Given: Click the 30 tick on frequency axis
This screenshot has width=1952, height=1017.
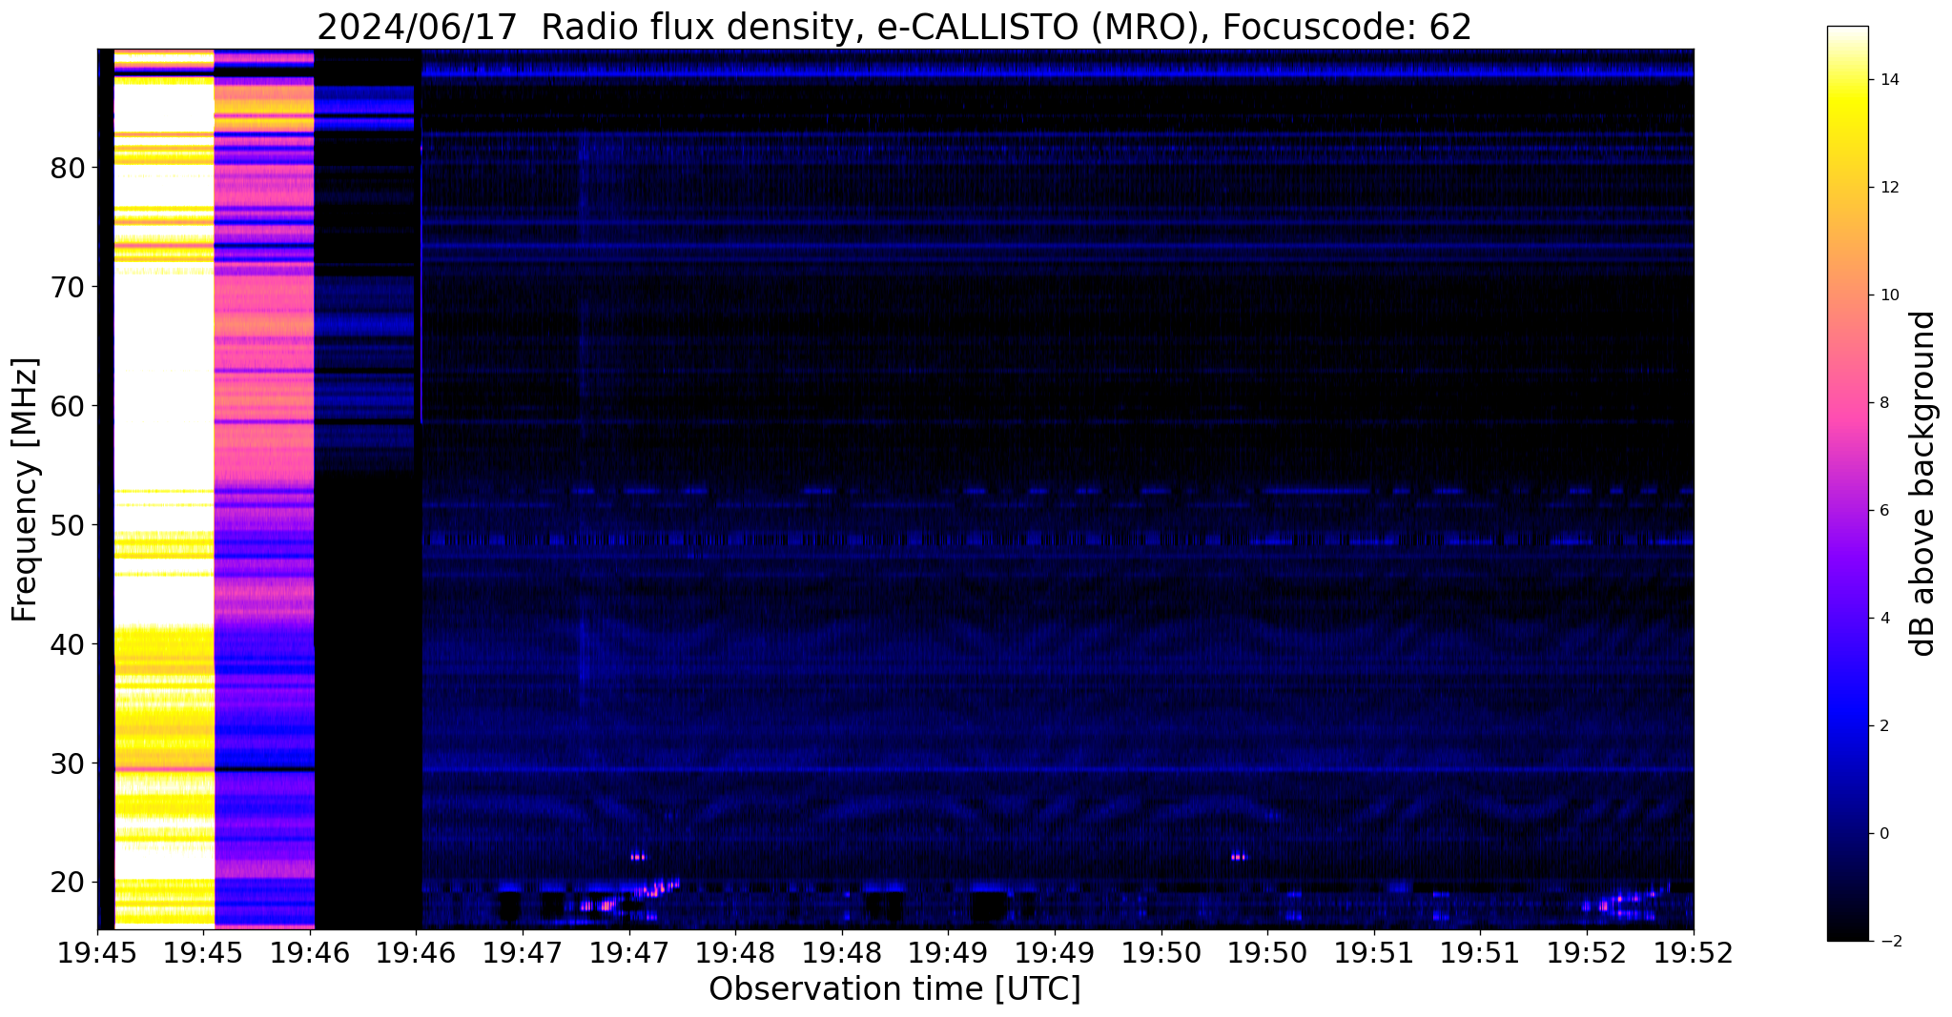Looking at the screenshot, I should (68, 763).
